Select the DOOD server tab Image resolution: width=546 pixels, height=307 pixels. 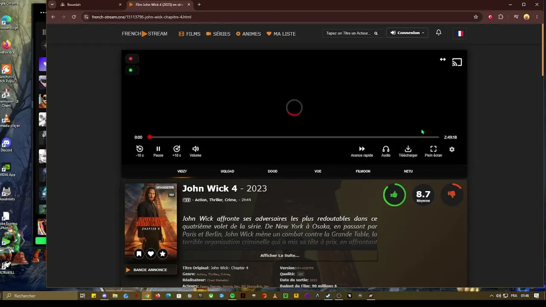point(273,171)
